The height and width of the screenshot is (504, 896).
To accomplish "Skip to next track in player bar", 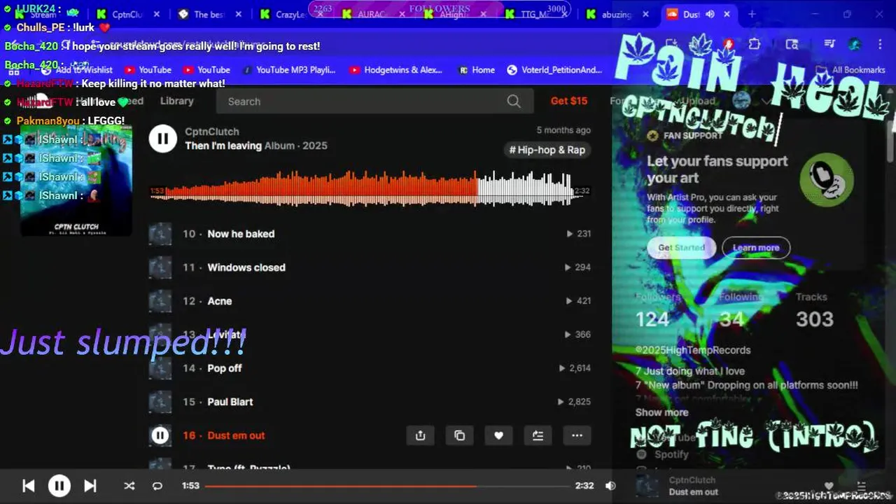I will point(90,486).
